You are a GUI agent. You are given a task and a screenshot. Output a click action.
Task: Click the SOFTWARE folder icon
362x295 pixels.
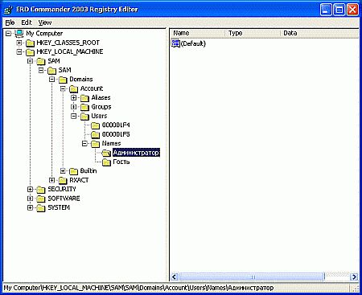point(41,199)
